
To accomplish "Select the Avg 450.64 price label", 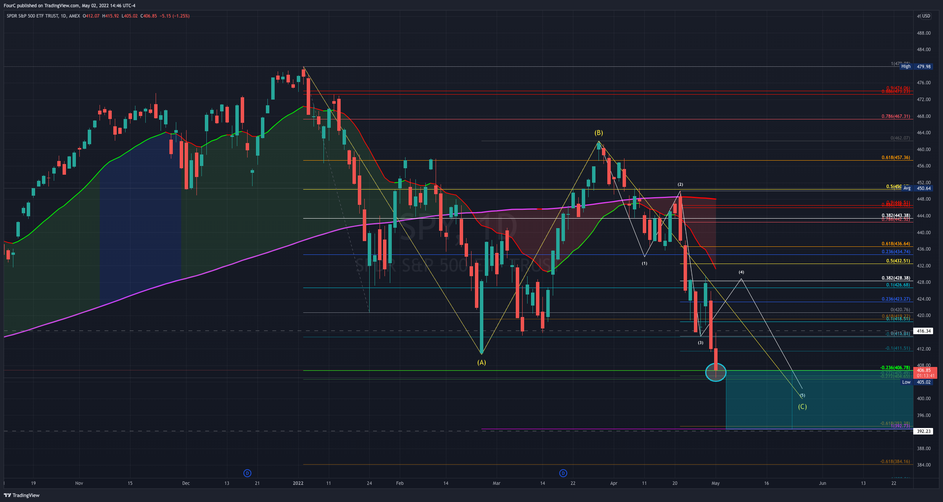I will [917, 188].
